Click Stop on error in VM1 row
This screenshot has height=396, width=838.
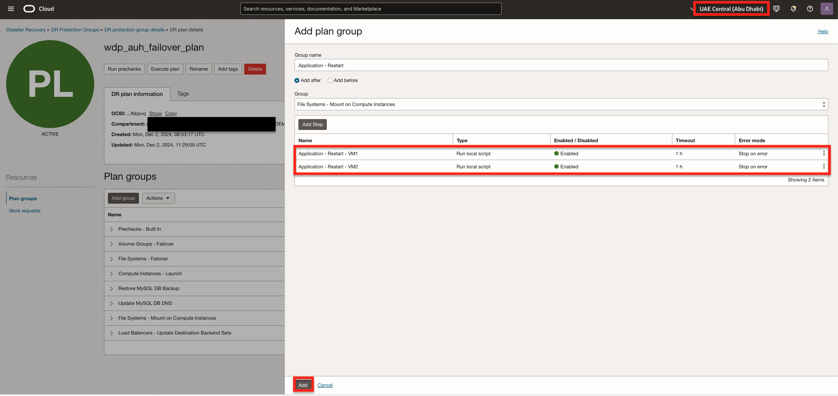click(753, 154)
